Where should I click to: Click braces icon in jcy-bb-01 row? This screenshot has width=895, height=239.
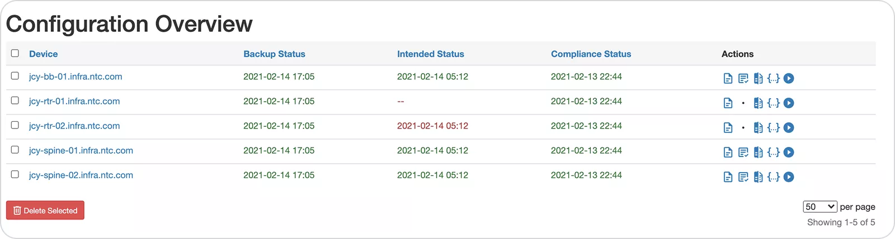click(773, 79)
